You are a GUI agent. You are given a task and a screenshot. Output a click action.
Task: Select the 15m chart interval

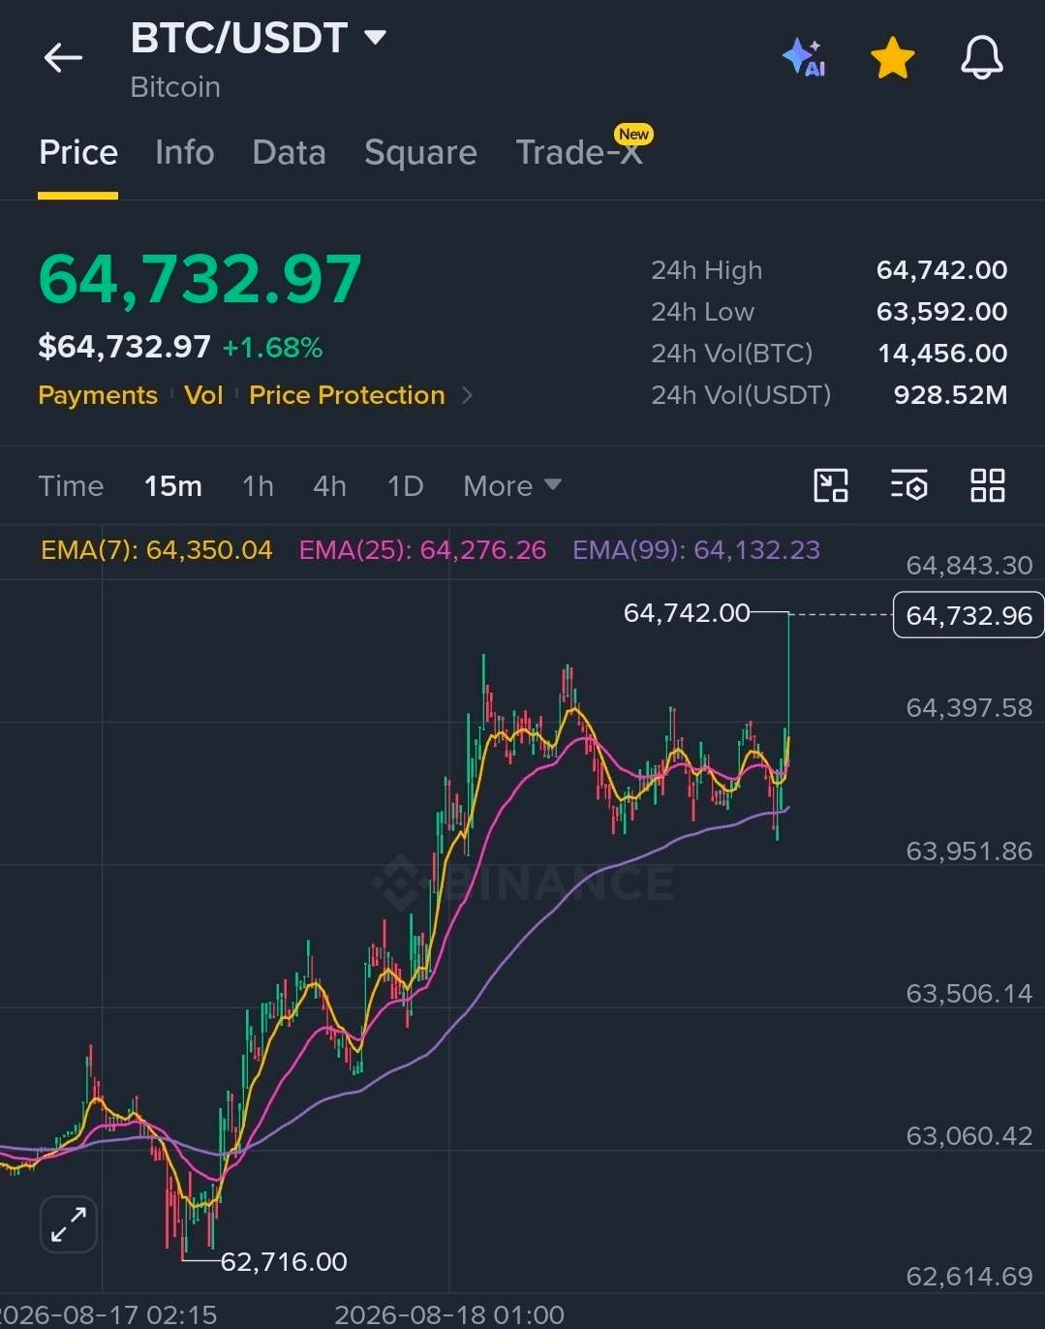click(x=173, y=485)
